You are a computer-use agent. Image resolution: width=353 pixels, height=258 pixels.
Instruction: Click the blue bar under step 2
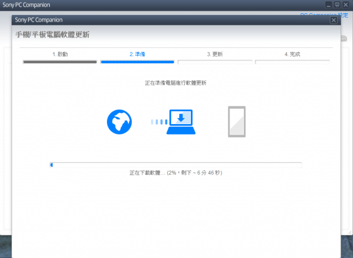137,62
